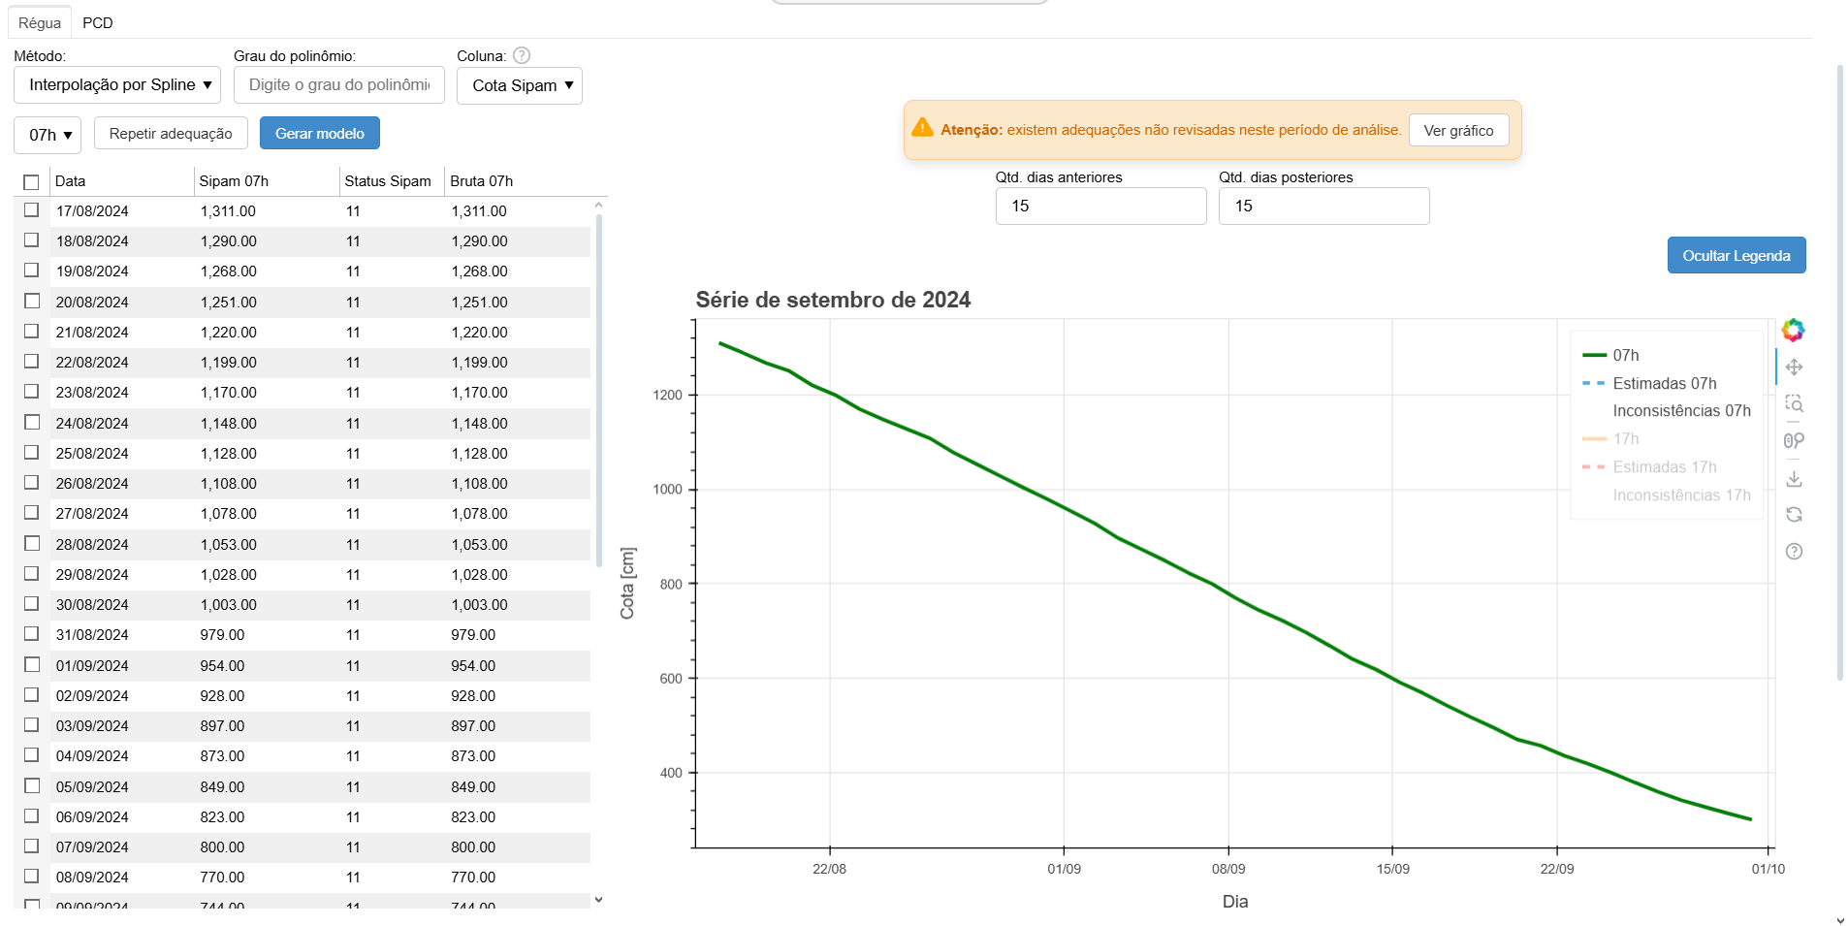This screenshot has width=1848, height=926.
Task: Click the Bokeh logo icon
Action: (1793, 331)
